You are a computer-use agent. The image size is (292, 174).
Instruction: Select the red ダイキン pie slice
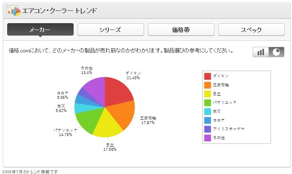tap(116, 91)
